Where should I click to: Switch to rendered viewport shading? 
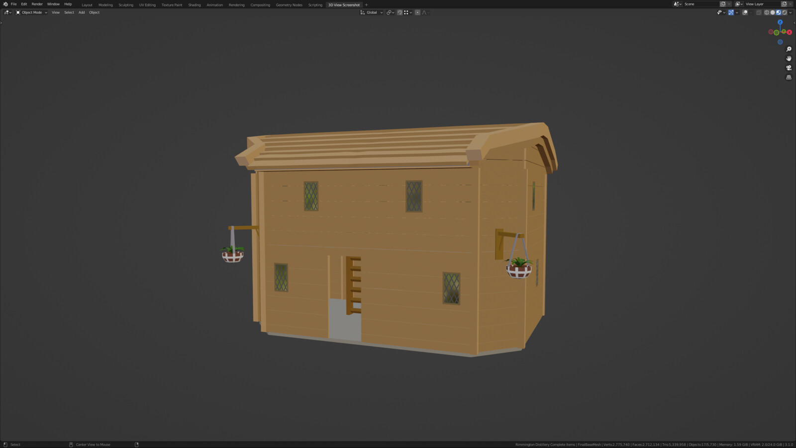[x=785, y=12]
